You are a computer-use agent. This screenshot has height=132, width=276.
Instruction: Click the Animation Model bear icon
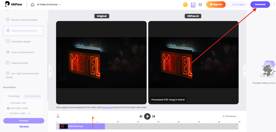(x=8, y=41)
